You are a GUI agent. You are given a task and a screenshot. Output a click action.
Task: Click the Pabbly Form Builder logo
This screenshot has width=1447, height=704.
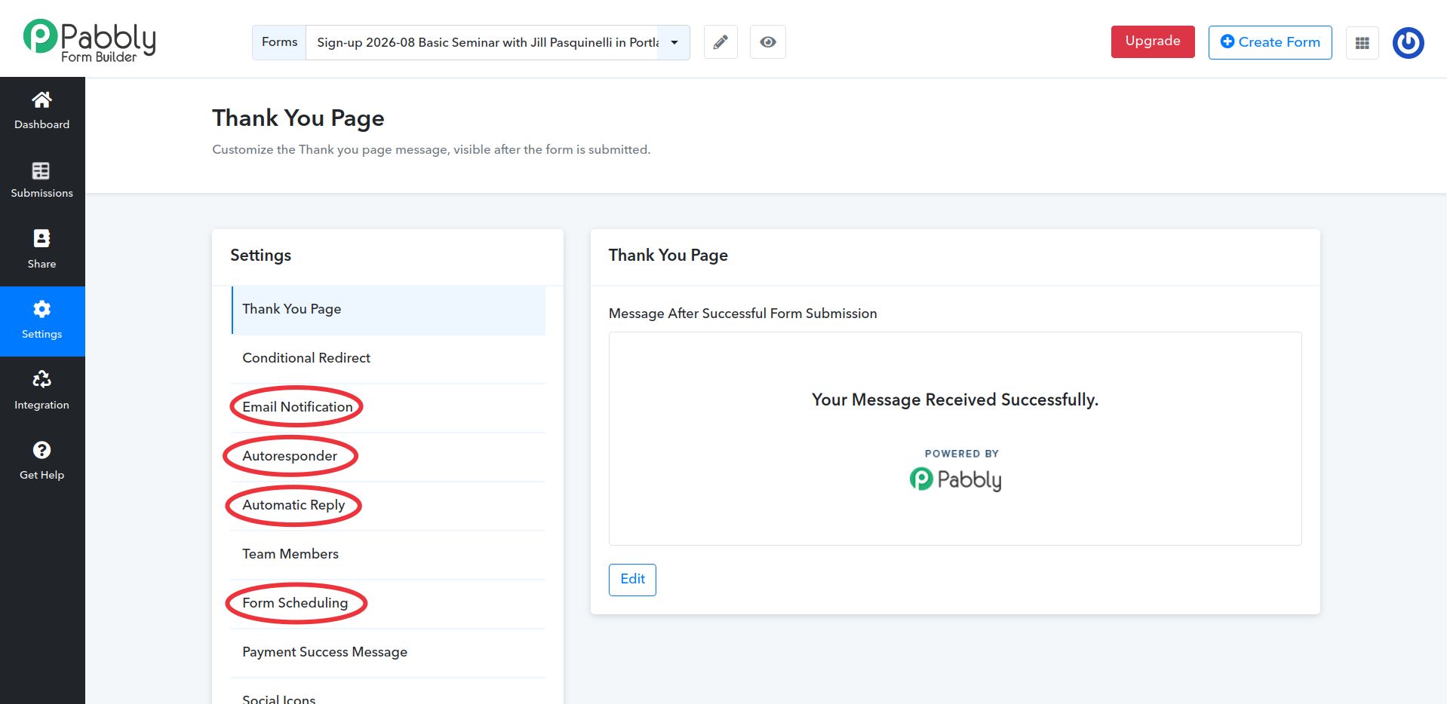pyautogui.click(x=90, y=40)
